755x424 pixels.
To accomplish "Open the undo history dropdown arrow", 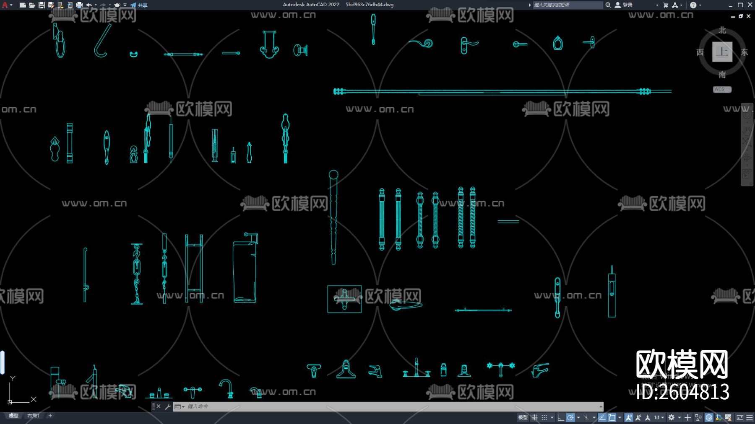I will pyautogui.click(x=96, y=5).
